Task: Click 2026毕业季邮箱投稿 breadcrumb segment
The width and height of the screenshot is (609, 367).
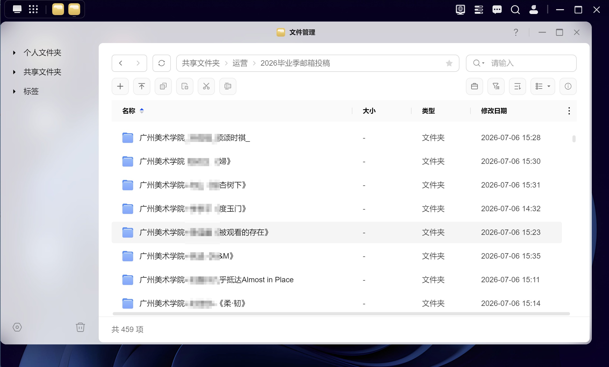Action: click(295, 63)
